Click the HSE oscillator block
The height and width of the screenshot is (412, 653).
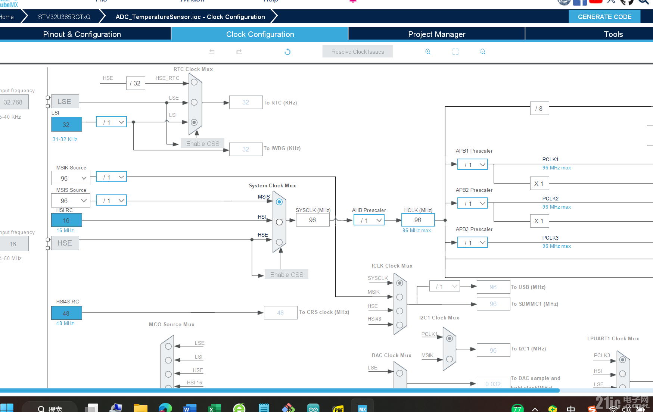(x=65, y=243)
